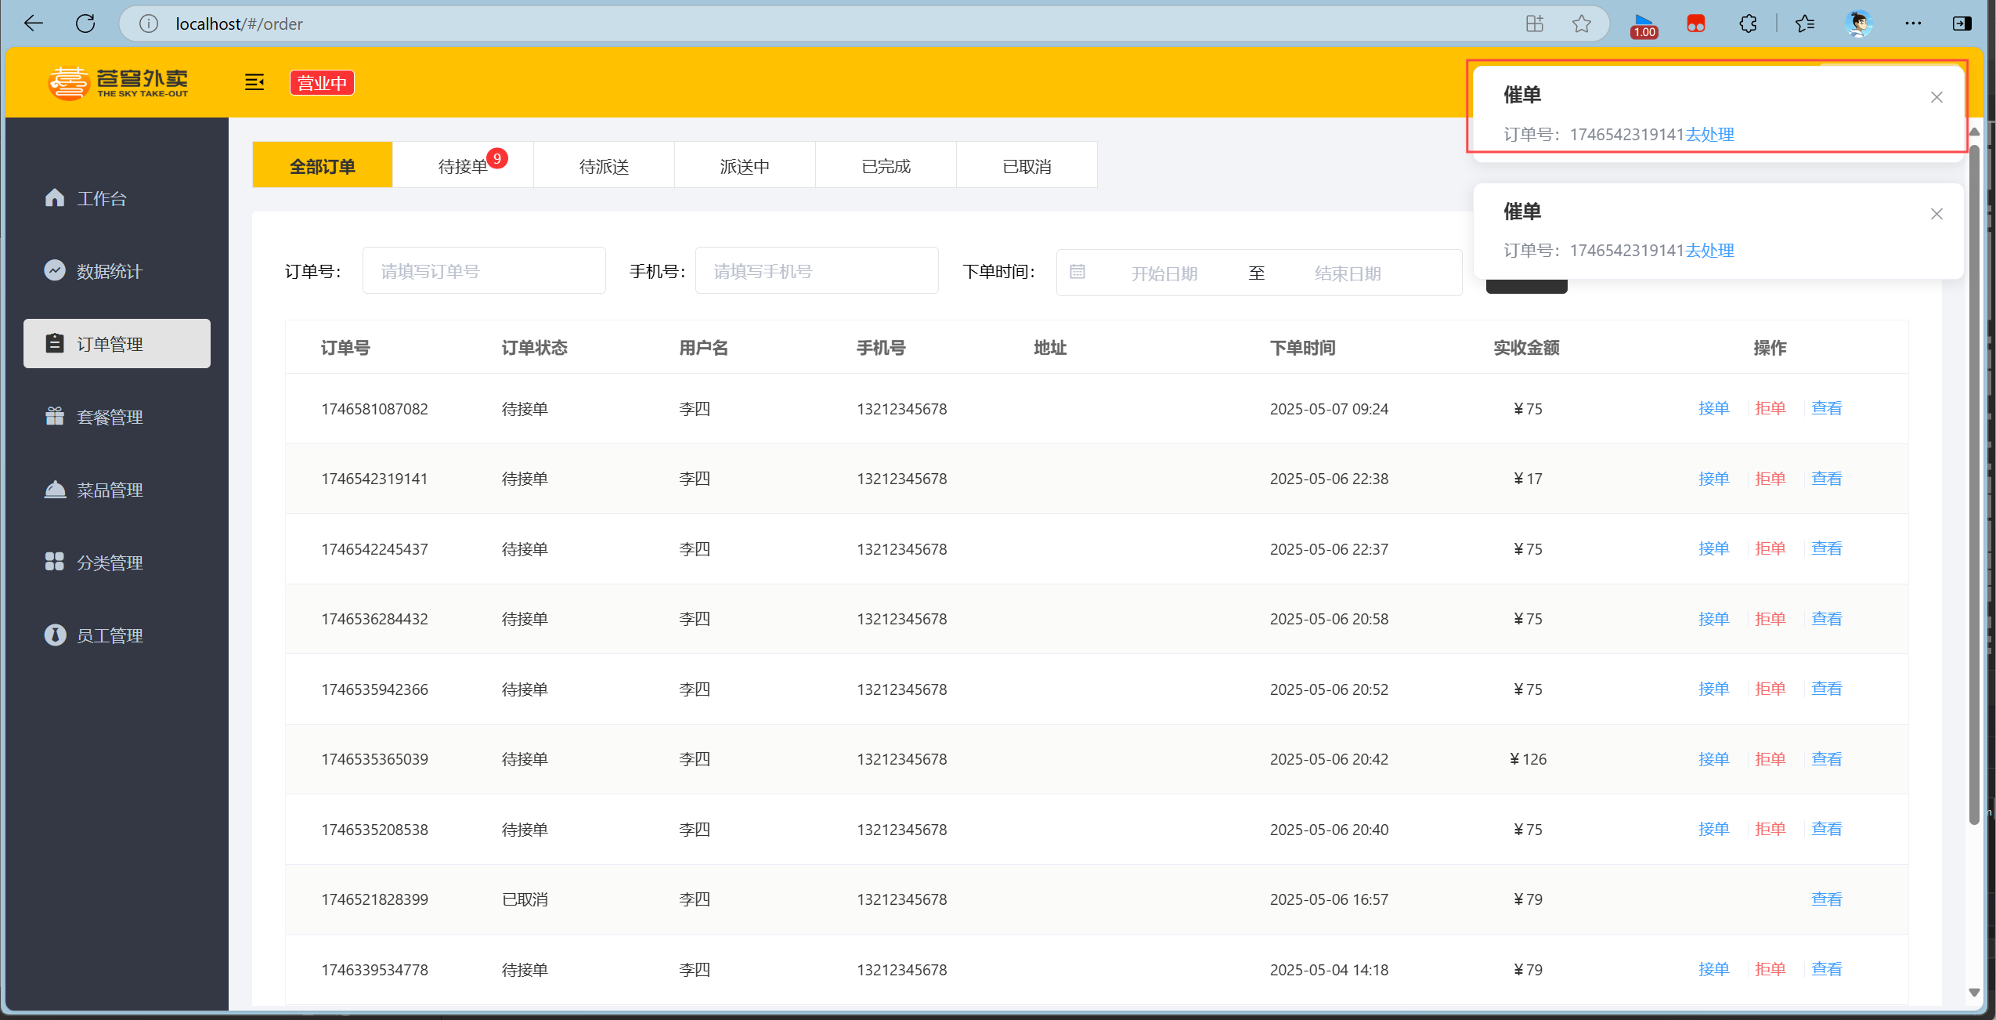The width and height of the screenshot is (1996, 1020).
Task: Open 员工管理 employee icon
Action: tap(54, 635)
